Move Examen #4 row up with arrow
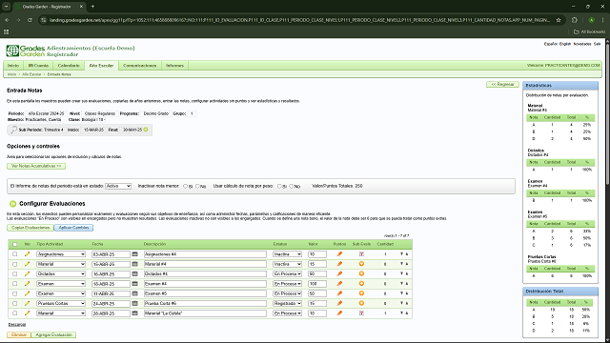This screenshot has width=610, height=343. [407, 284]
